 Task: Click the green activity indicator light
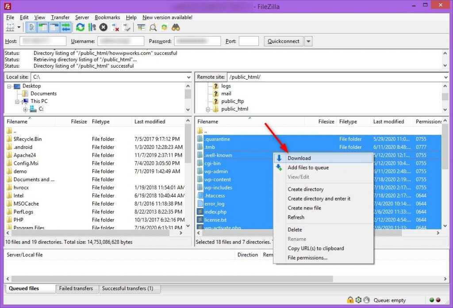click(x=432, y=300)
